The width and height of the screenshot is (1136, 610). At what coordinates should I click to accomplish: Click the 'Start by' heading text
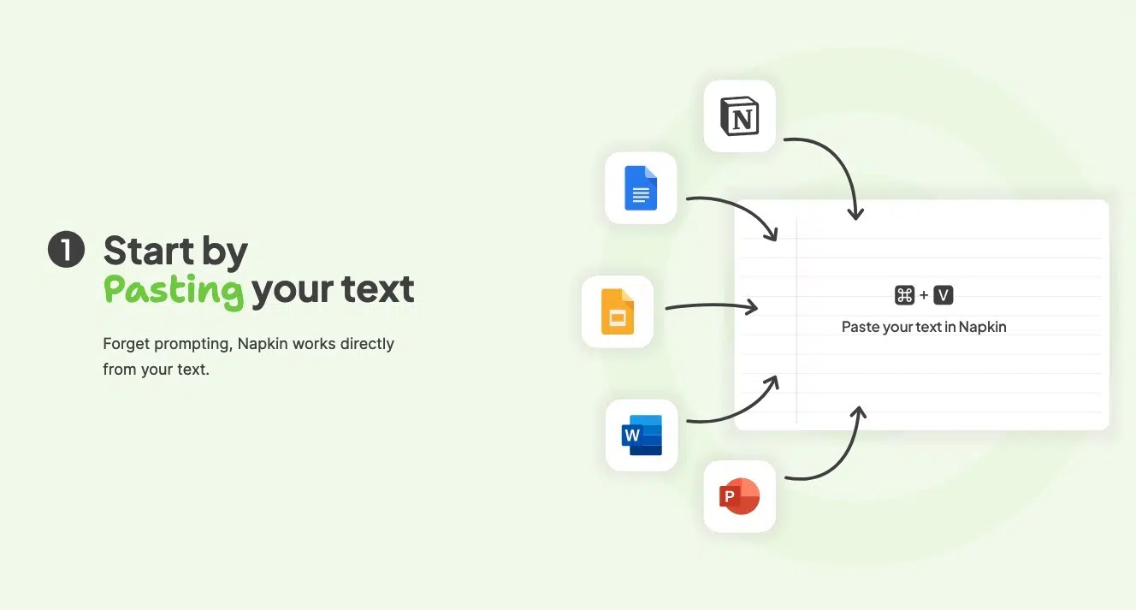pos(175,251)
